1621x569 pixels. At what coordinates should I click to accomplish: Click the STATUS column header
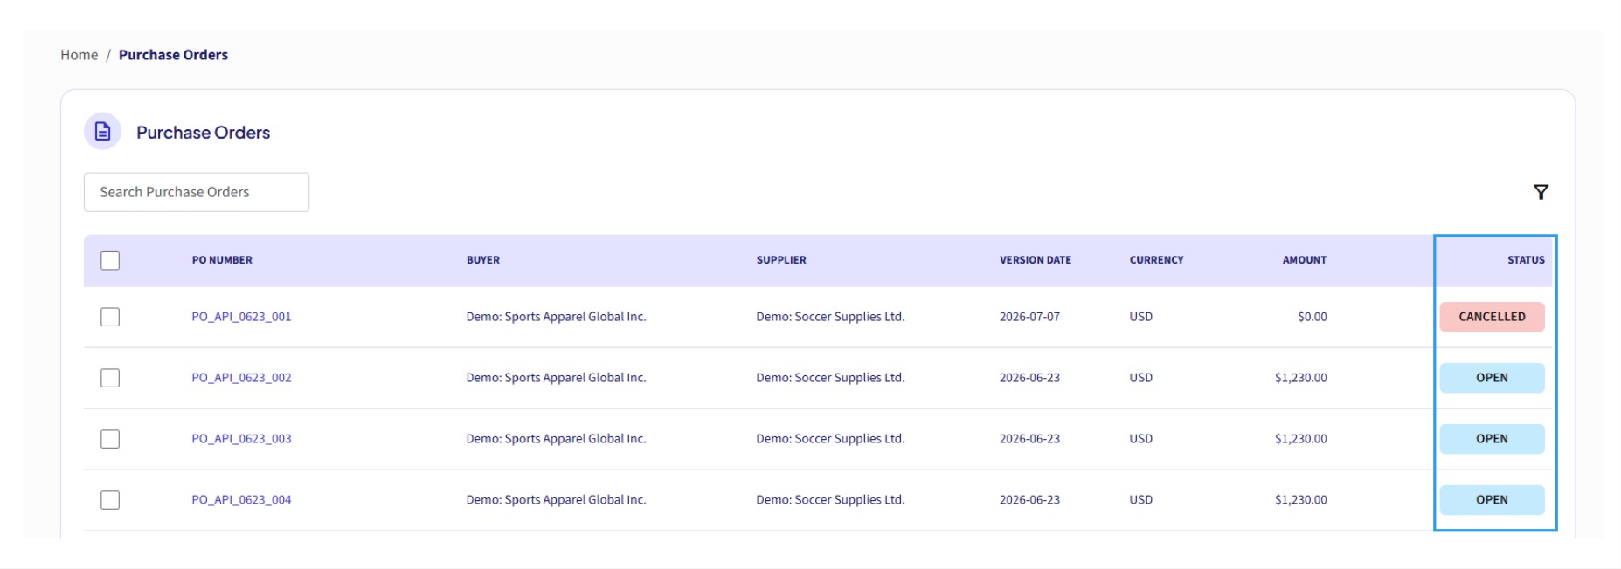coord(1526,260)
